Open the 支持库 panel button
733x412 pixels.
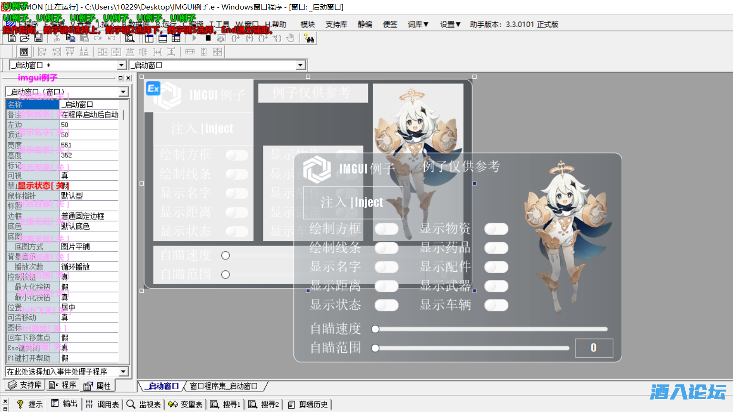tap(23, 385)
